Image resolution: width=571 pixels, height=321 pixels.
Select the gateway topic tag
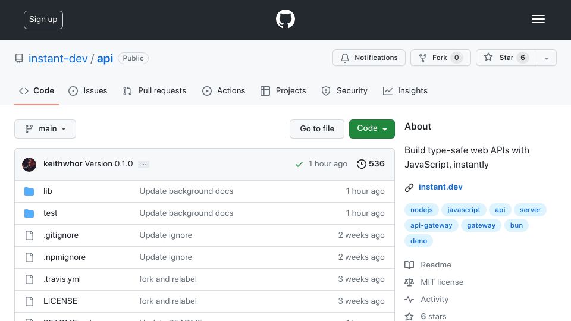click(x=481, y=225)
